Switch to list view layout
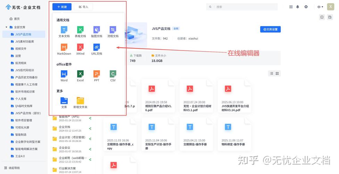This screenshot has width=339, height=174. 272,73
